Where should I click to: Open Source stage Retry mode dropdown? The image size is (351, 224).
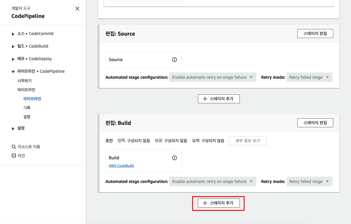[x=309, y=77]
